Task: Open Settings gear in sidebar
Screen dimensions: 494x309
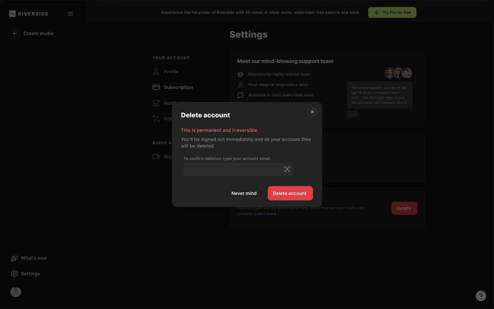Action: [x=14, y=274]
